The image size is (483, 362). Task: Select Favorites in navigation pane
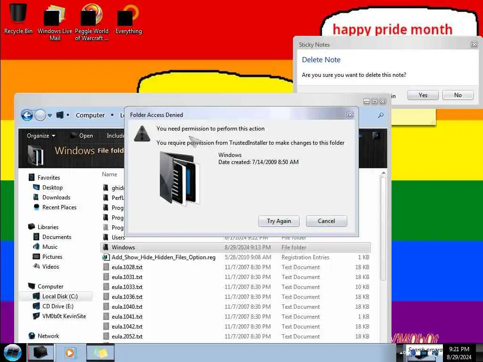pyautogui.click(x=44, y=178)
